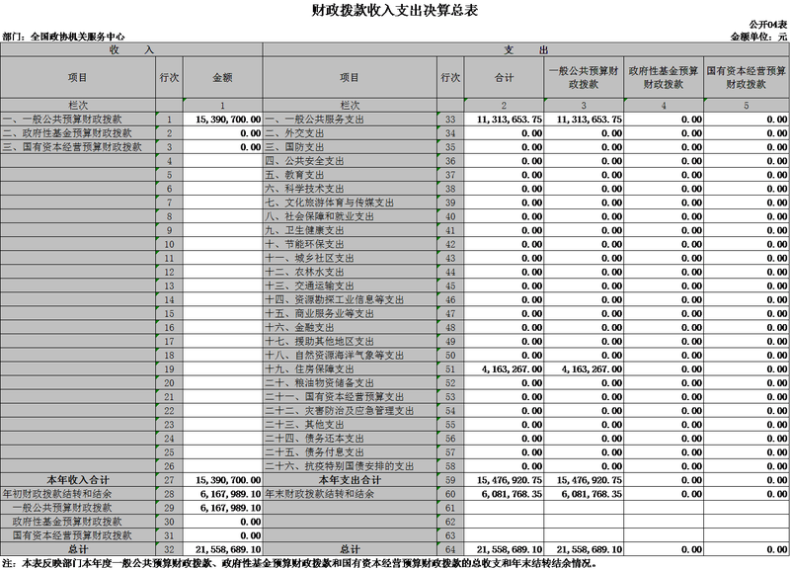Click the 政府性基金预算财政拨款 column header
This screenshot has width=790, height=570.
[x=663, y=77]
